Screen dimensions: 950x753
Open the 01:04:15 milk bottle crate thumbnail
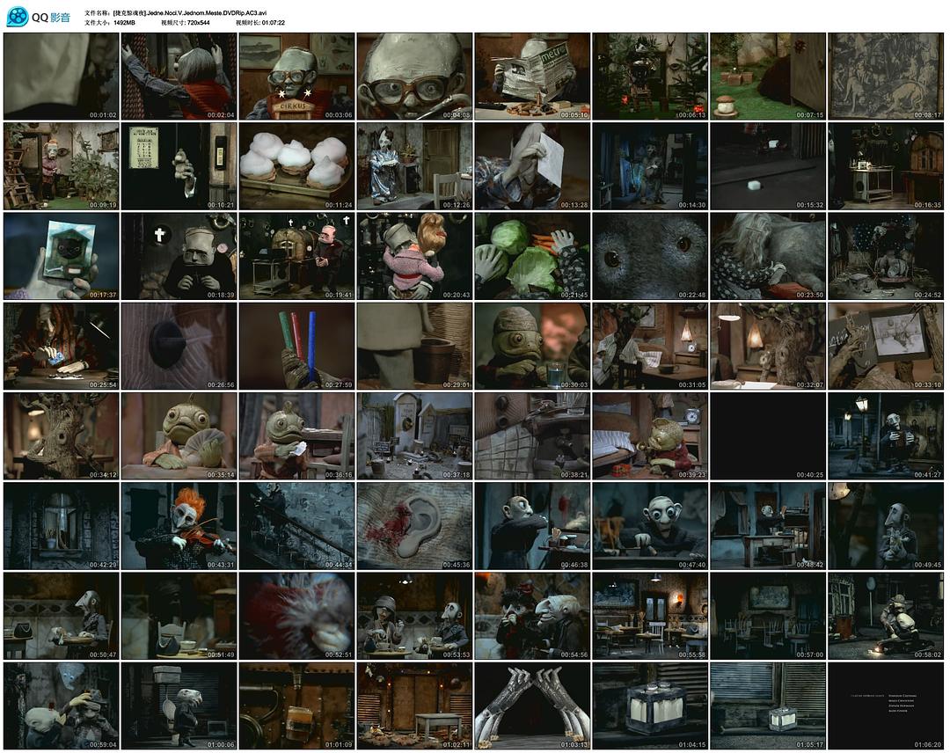click(x=650, y=705)
